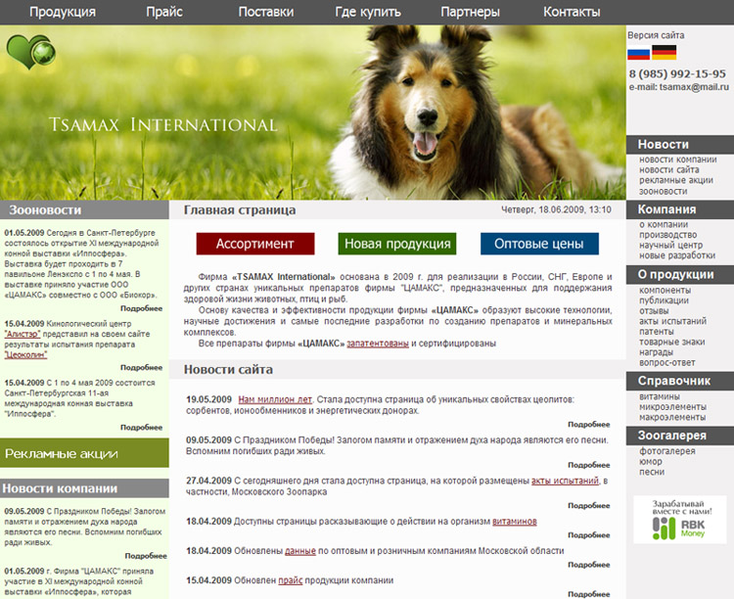734x599 pixels.
Task: Open the фотогалерея sidebar link
Action: (666, 451)
